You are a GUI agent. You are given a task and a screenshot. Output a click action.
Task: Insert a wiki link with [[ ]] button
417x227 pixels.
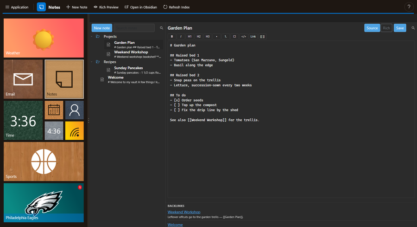[262, 37]
